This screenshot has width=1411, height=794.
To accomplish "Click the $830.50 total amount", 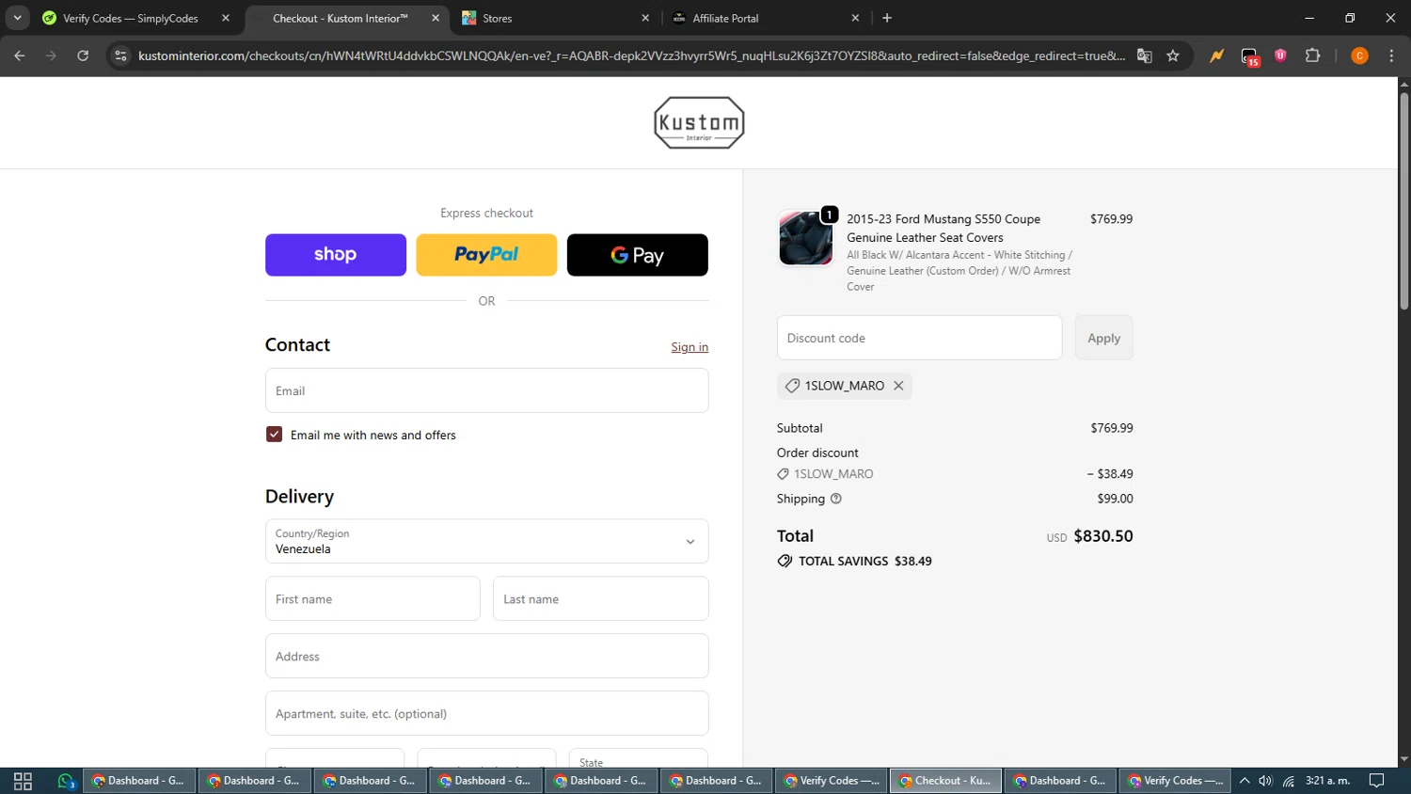I will 1103,535.
